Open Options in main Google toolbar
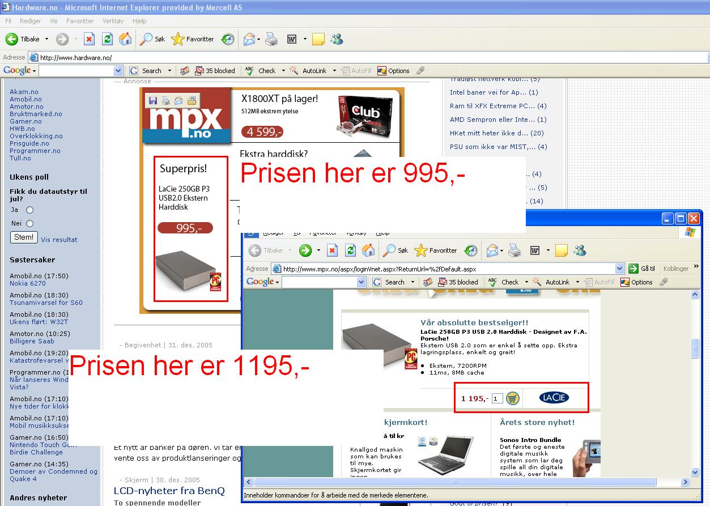Image resolution: width=710 pixels, height=506 pixels. pyautogui.click(x=393, y=71)
